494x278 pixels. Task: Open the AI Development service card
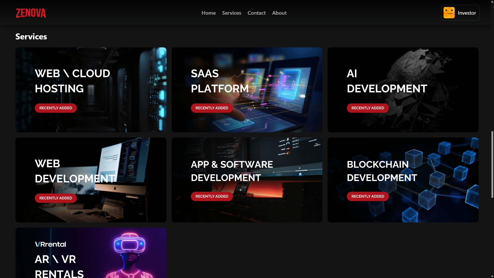[x=403, y=90]
